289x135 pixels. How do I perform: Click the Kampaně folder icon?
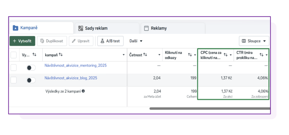coord(16,28)
